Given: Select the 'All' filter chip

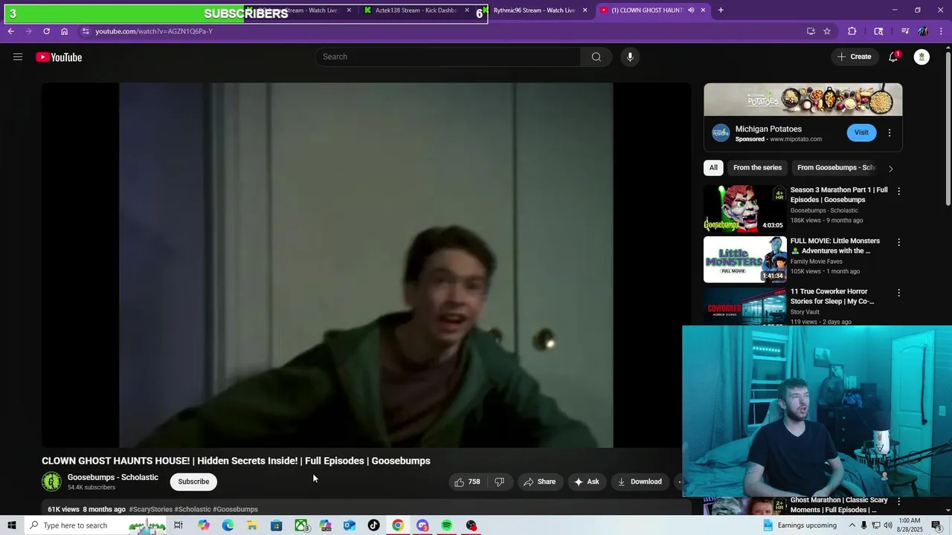Looking at the screenshot, I should tap(713, 168).
